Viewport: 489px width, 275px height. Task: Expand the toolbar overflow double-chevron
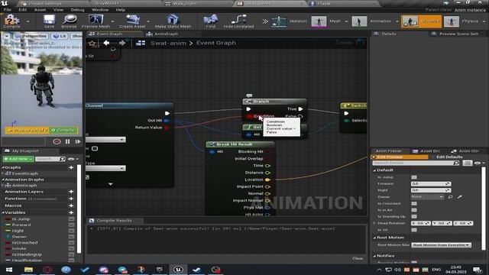pyautogui.click(x=265, y=21)
